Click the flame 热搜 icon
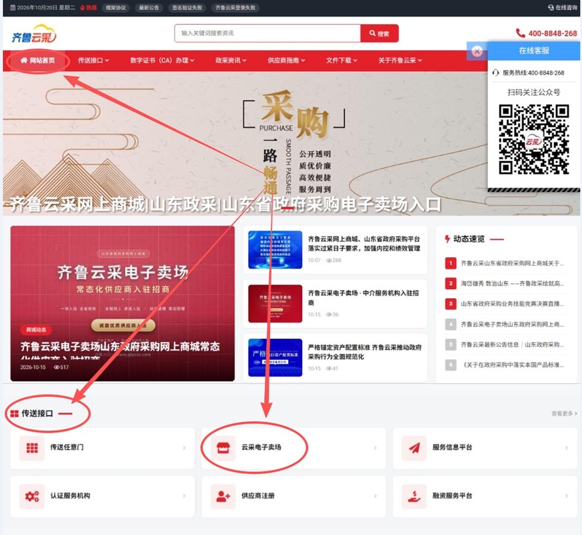This screenshot has height=535, width=582. point(83,7)
